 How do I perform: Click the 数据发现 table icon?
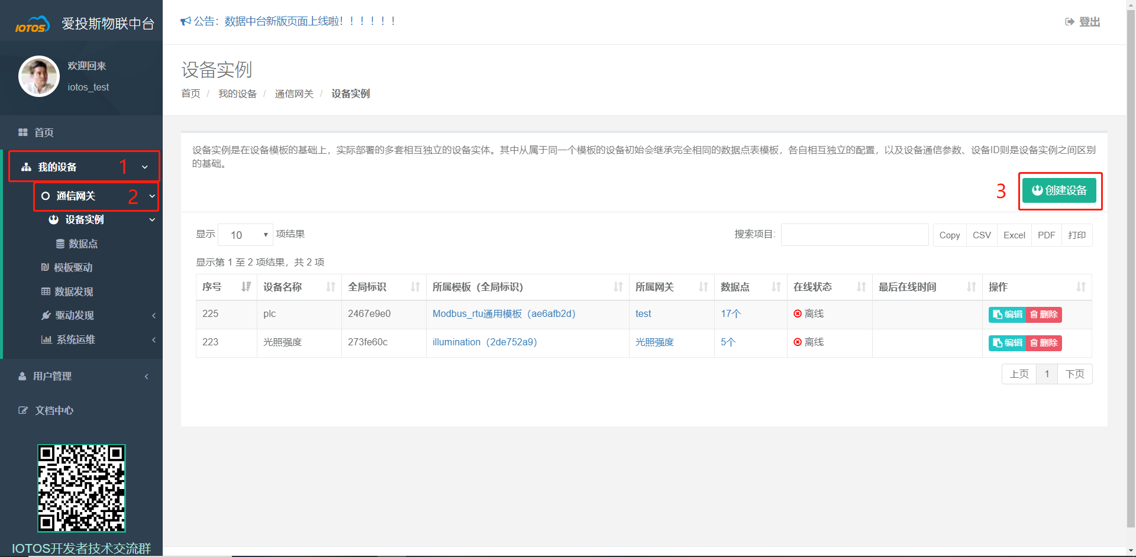pos(46,292)
